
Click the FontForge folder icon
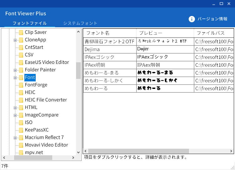(x=21, y=85)
